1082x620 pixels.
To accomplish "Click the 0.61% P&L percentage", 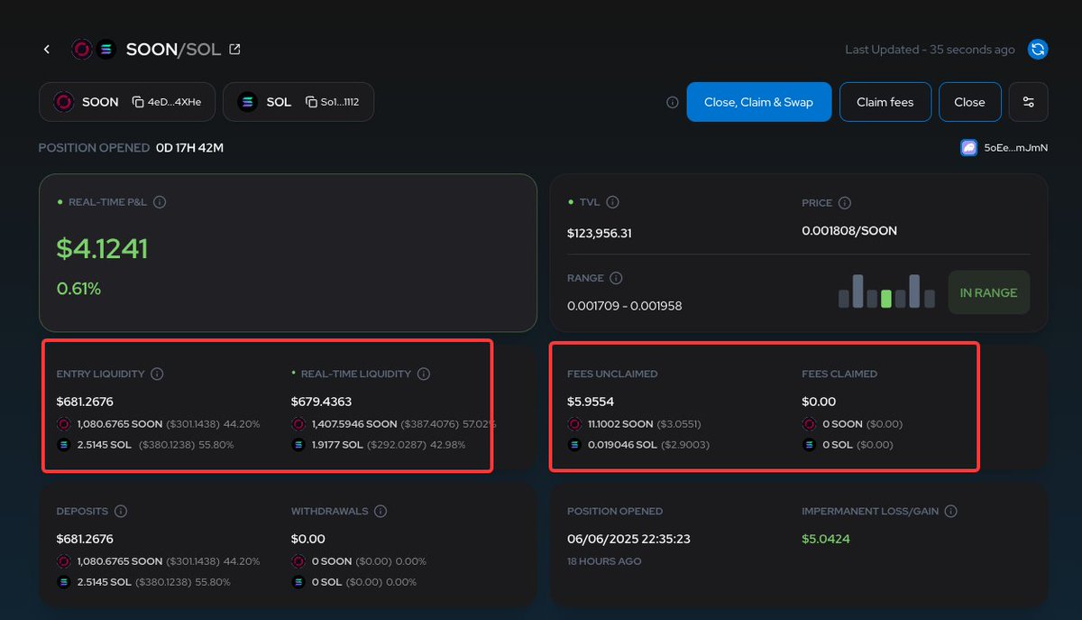I will 78,289.
